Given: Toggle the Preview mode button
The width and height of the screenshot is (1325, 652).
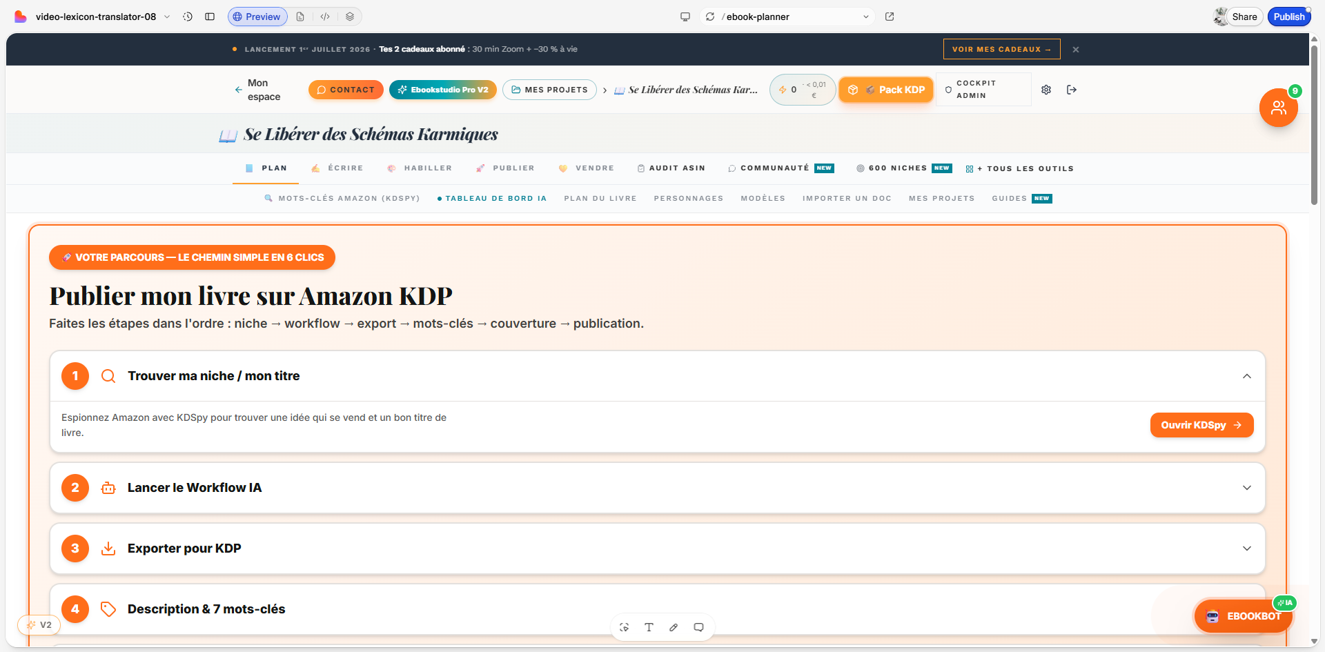Looking at the screenshot, I should 257,17.
